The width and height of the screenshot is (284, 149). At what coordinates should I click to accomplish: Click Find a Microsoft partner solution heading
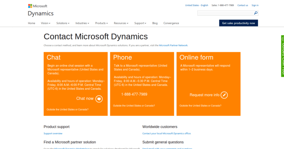click(x=70, y=142)
